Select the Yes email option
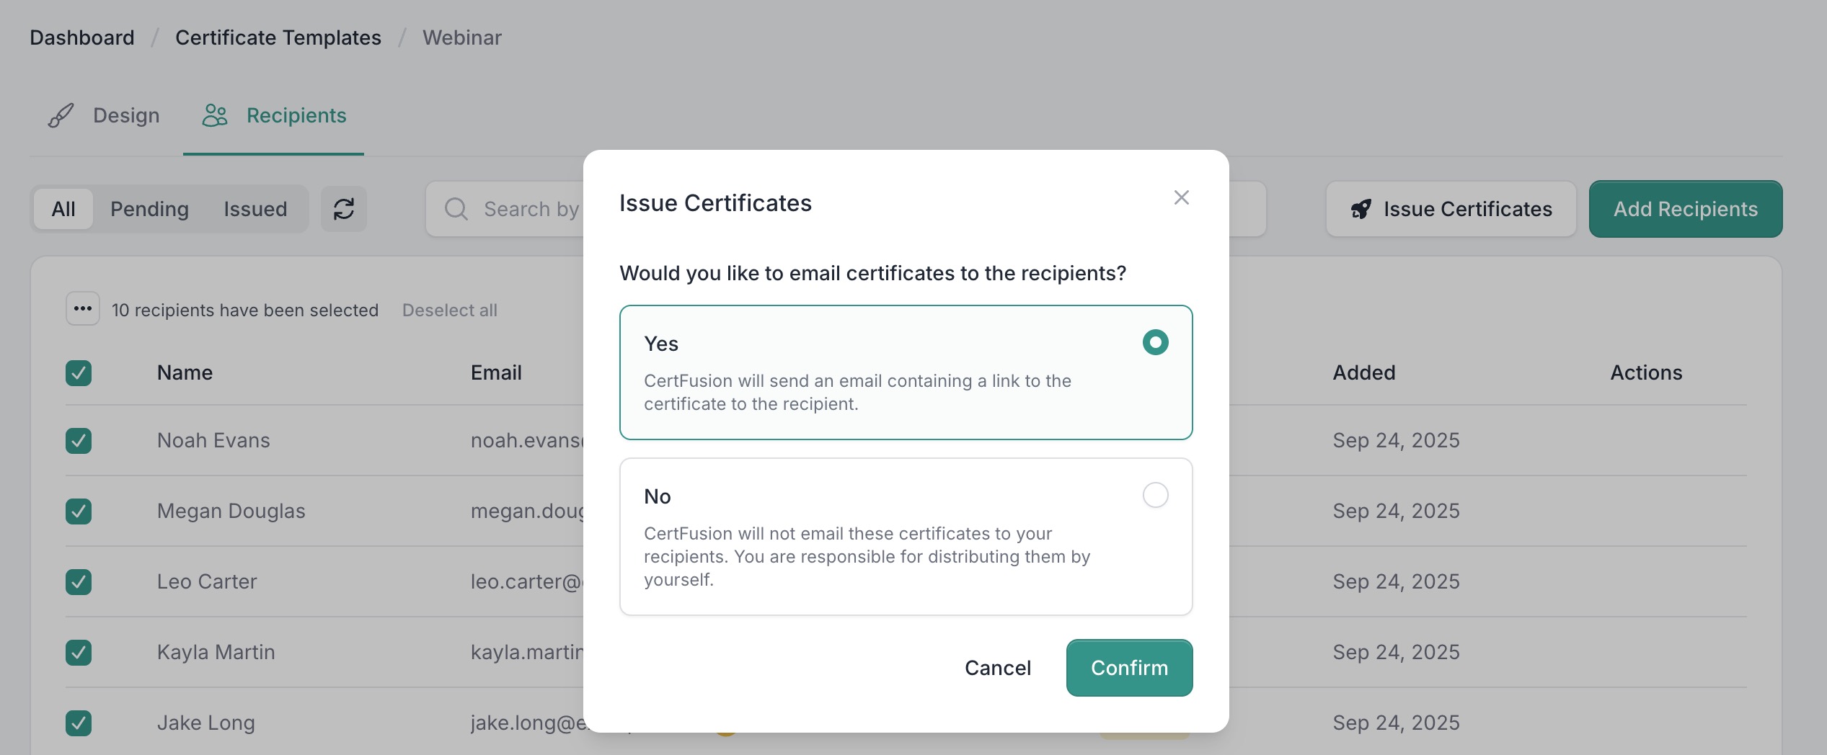1827x755 pixels. (x=1155, y=342)
